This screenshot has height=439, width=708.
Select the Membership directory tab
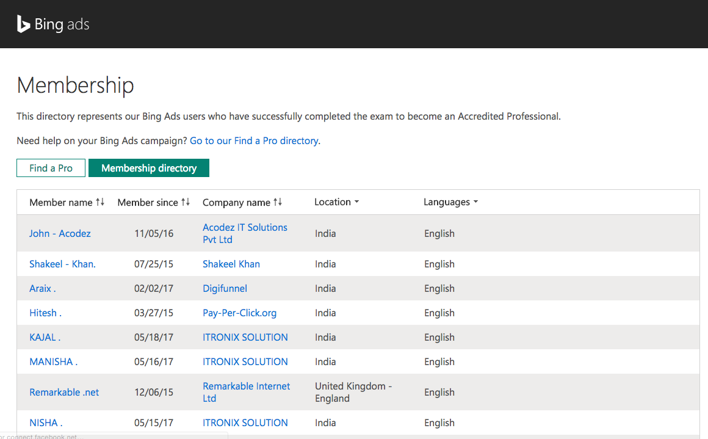click(149, 168)
